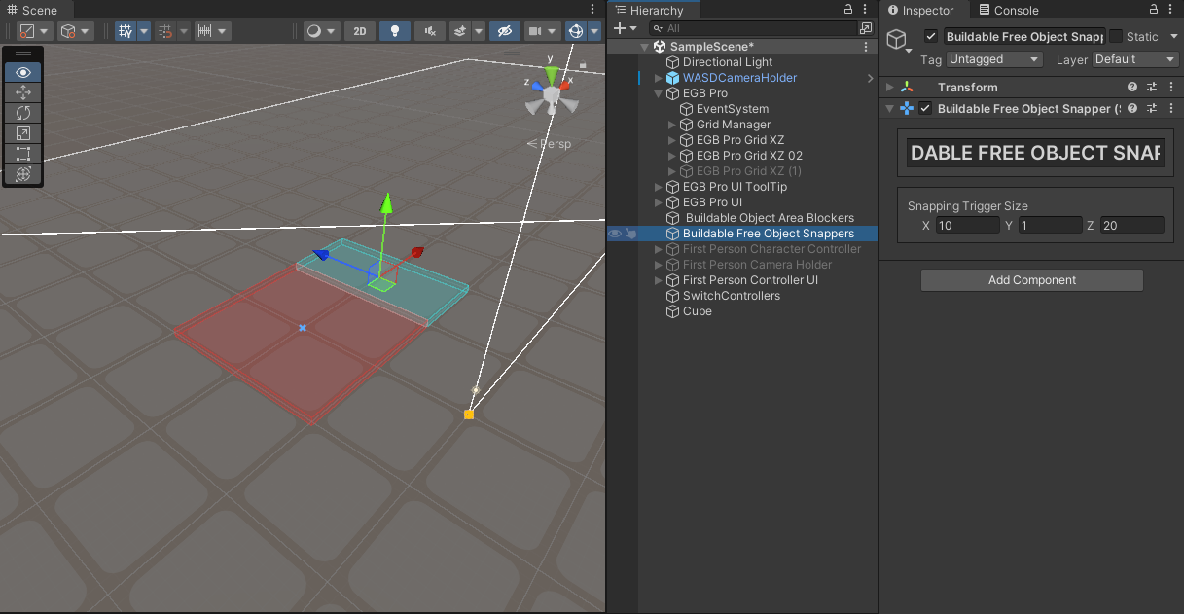Toggle scene visibility hidden-objects button

click(x=504, y=31)
